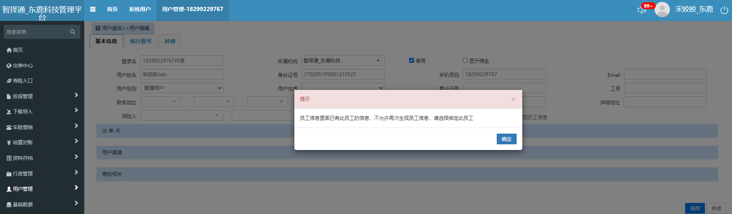Click the leaf icon beside 寿险入口

point(9,81)
